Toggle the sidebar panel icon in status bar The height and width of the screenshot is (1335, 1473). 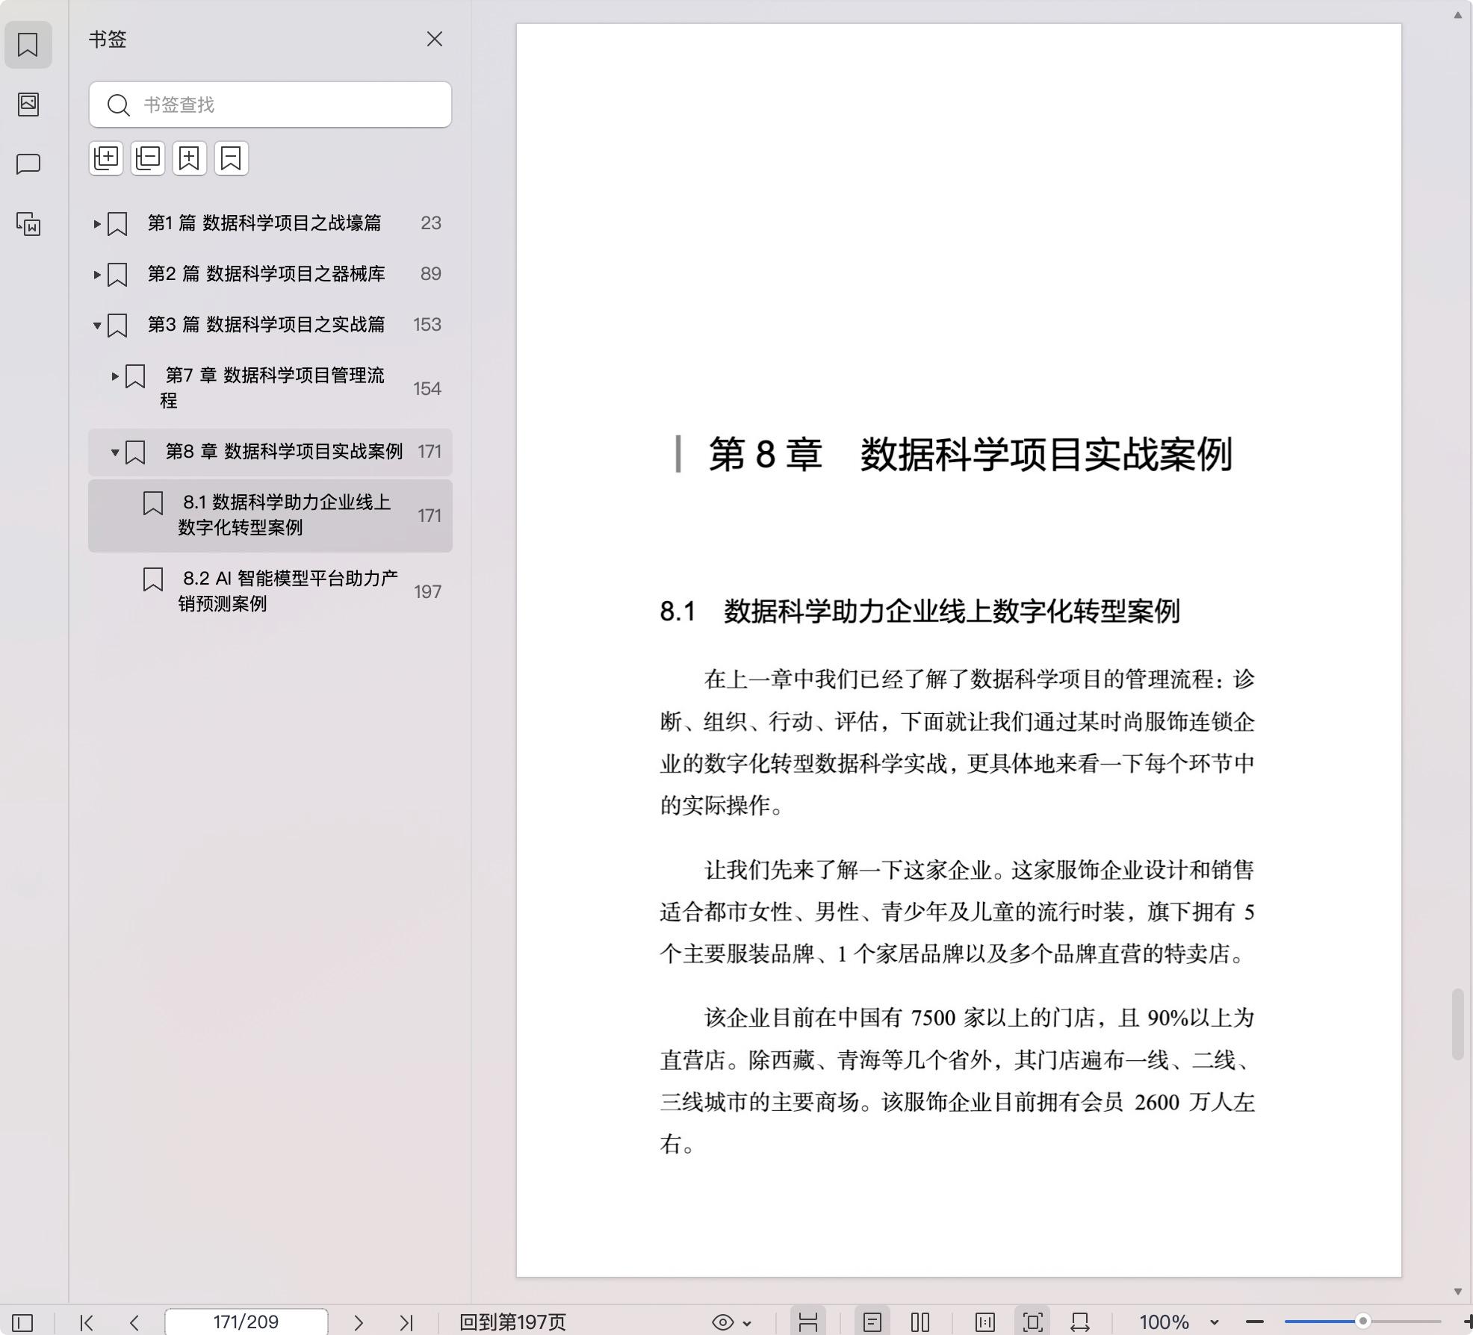coord(22,1322)
